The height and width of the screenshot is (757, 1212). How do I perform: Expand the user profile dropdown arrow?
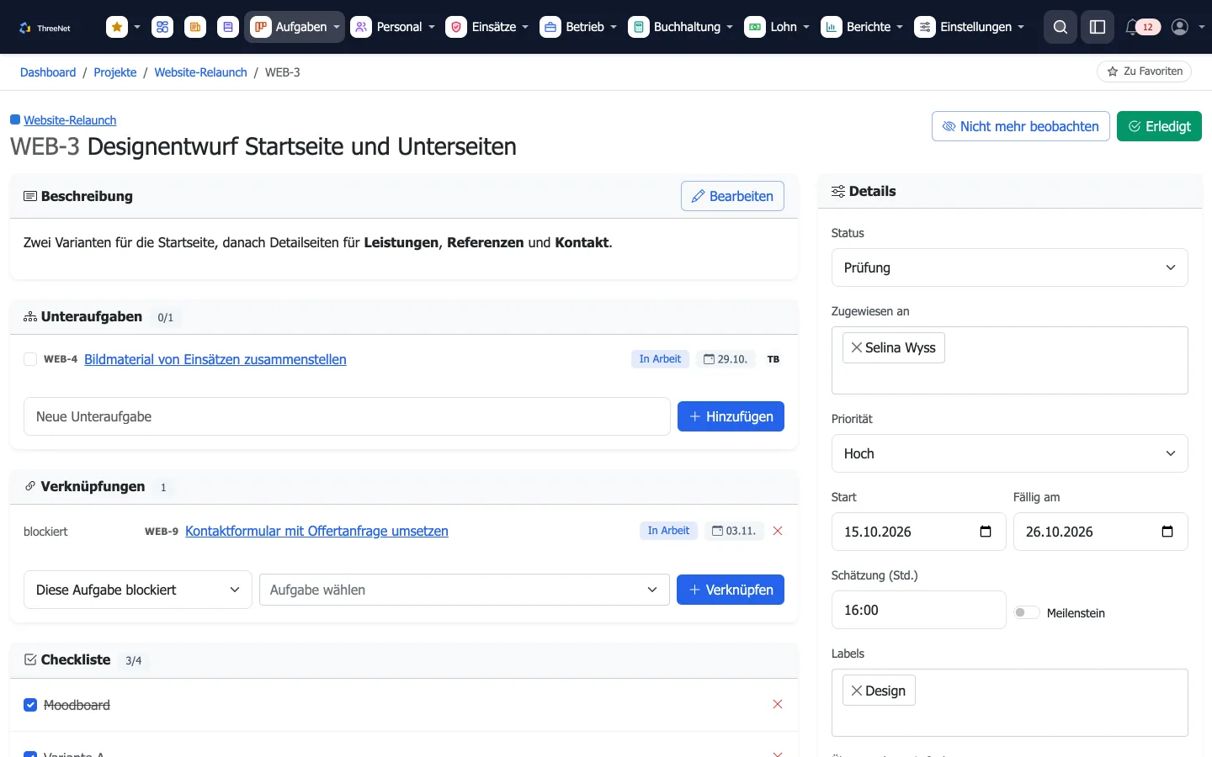point(1201,27)
